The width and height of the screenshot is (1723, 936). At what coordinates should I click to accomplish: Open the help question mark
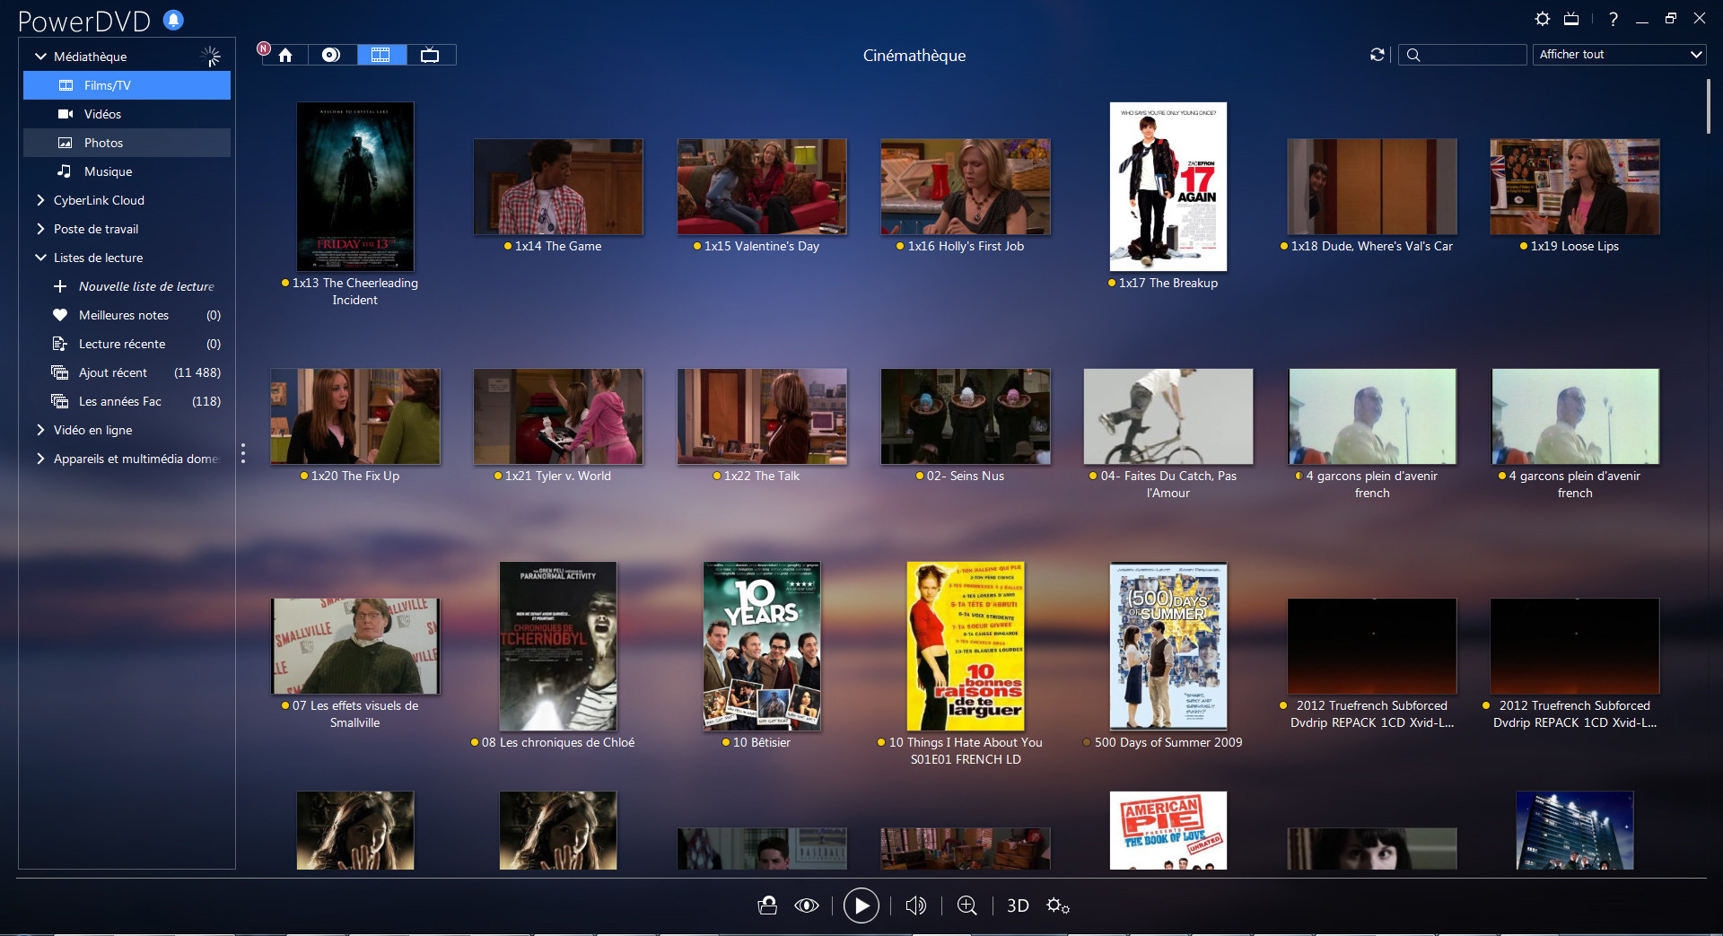(x=1614, y=19)
